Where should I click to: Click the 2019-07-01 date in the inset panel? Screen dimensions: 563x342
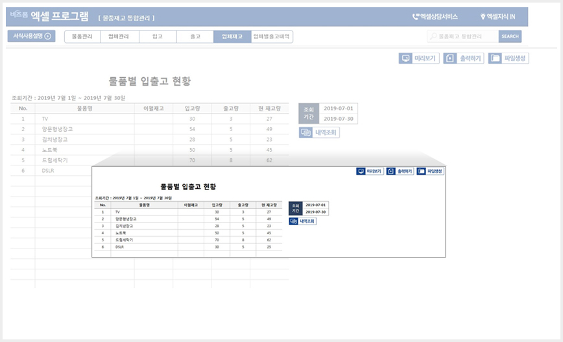click(315, 205)
